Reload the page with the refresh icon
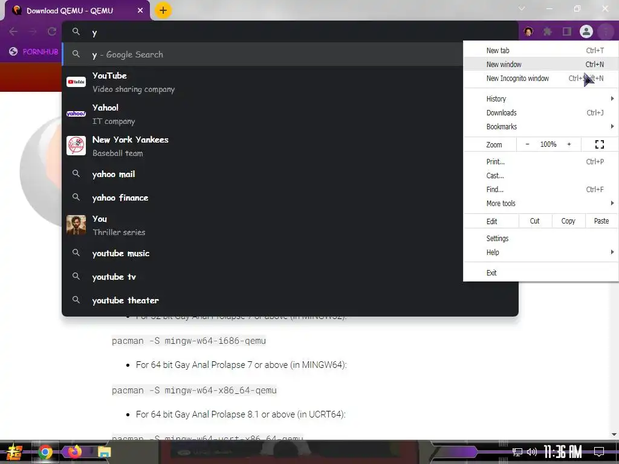Screen dimensions: 619x464 coord(52,31)
